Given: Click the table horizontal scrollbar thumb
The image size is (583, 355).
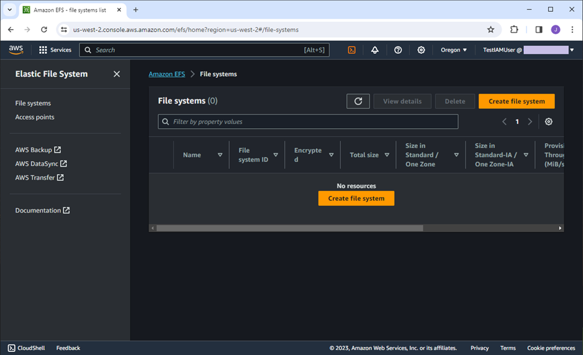Looking at the screenshot, I should coord(290,228).
